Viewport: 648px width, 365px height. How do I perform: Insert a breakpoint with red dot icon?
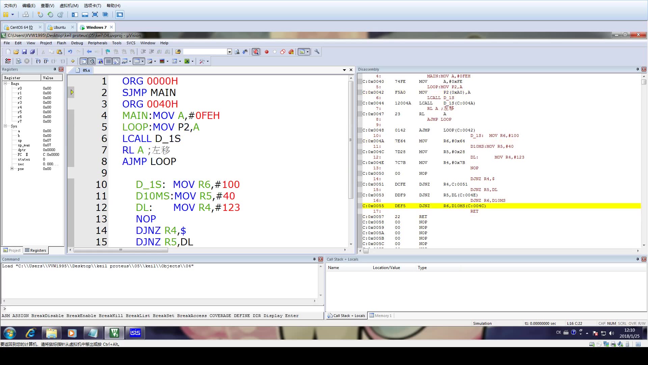pyautogui.click(x=267, y=52)
